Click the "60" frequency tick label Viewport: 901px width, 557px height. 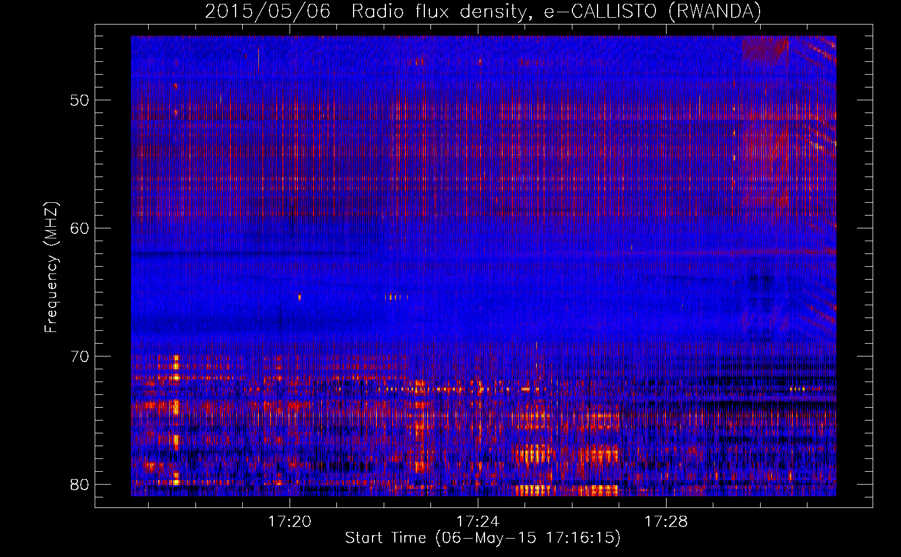click(80, 228)
